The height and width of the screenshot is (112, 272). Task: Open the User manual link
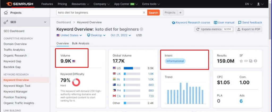224,23
